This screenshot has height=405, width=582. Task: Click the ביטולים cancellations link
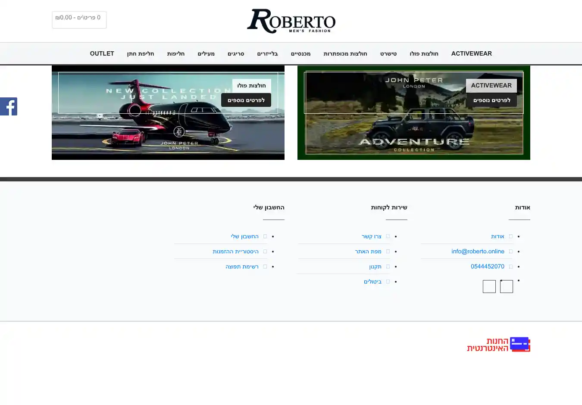pos(372,282)
